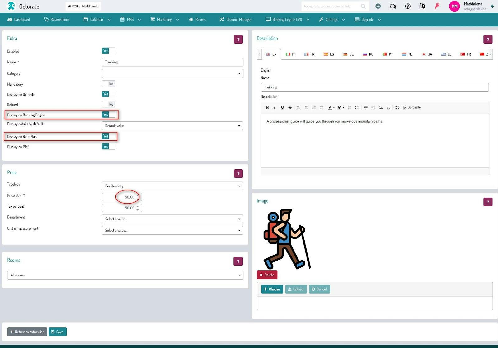The image size is (498, 348).
Task: Switch to the IT language tab
Action: coord(290,54)
